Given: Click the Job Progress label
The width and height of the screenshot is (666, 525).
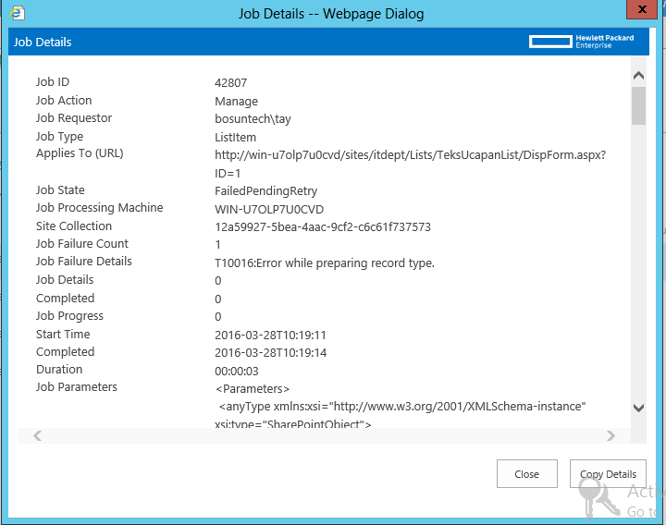Looking at the screenshot, I should pyautogui.click(x=69, y=316).
